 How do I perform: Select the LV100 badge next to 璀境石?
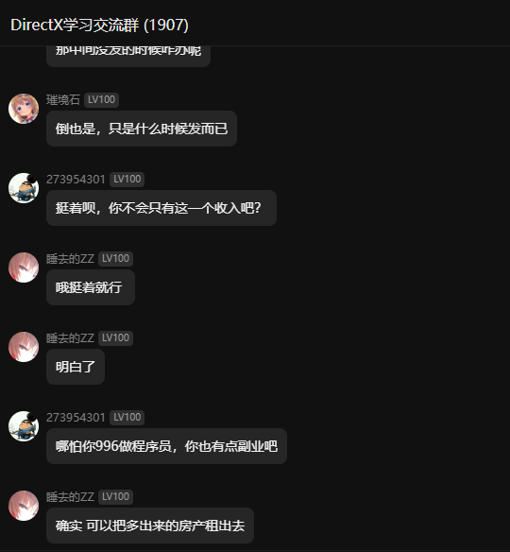point(101,99)
